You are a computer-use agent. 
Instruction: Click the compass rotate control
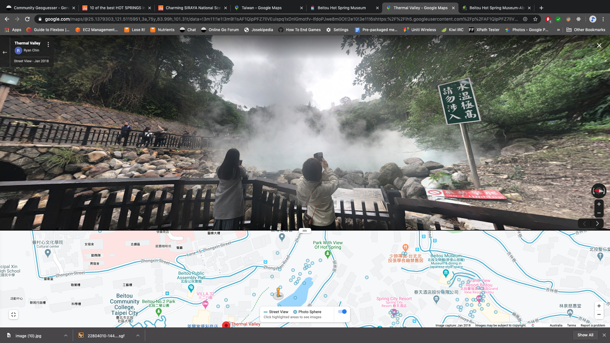pos(599,191)
